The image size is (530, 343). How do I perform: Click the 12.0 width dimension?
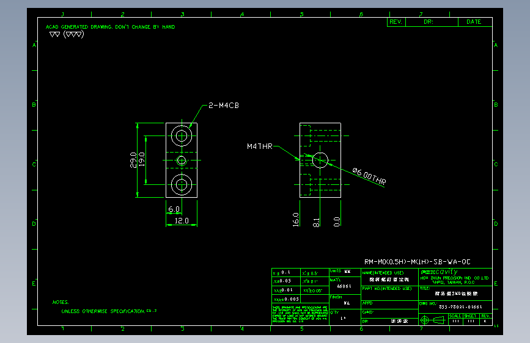182,221
